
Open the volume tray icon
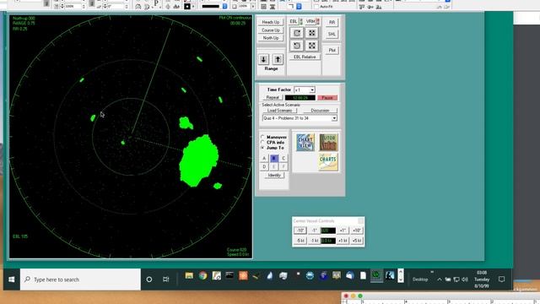click(465, 280)
